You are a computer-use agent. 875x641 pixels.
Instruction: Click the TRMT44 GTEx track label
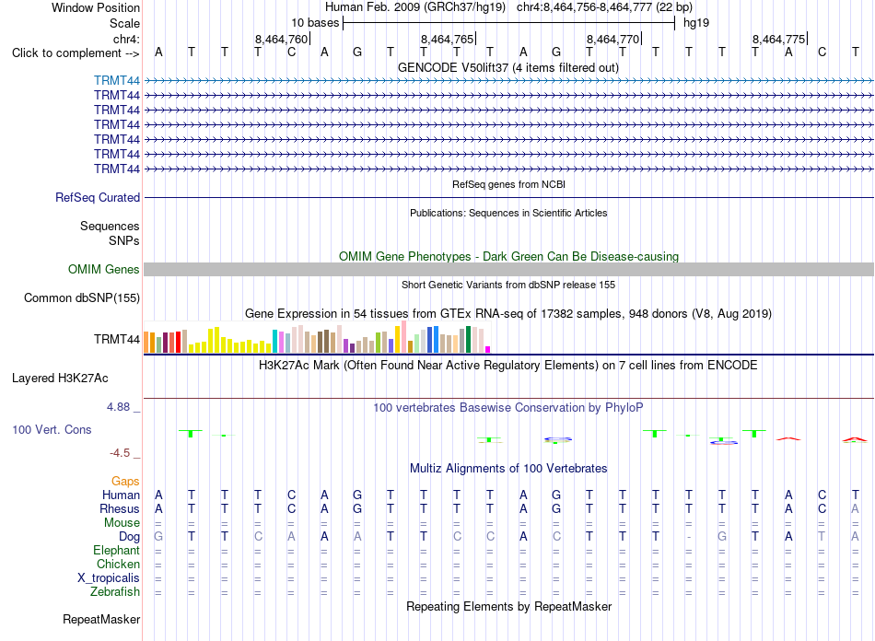click(x=117, y=339)
